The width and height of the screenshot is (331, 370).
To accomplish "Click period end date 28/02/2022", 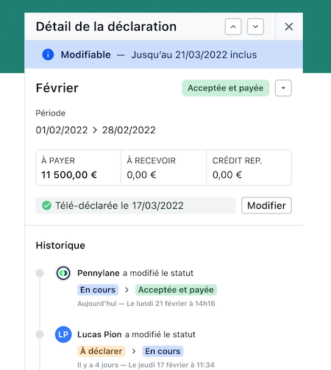I will point(129,130).
